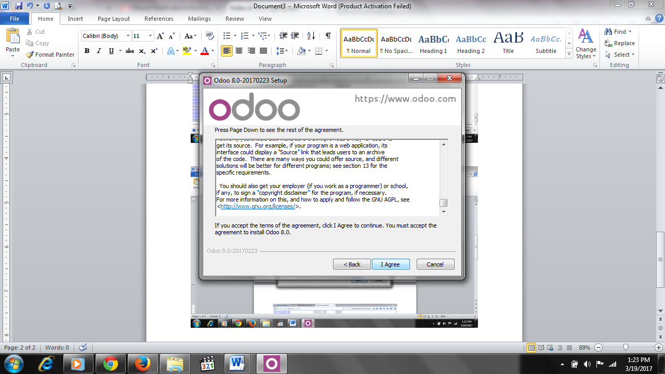The height and width of the screenshot is (374, 665).
Task: Open Google Chrome from the taskbar
Action: (110, 364)
